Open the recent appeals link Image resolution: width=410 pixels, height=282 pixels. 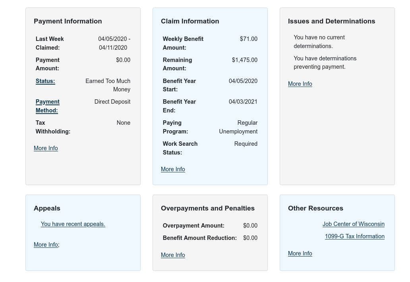click(73, 224)
